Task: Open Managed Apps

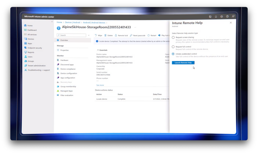Action: (65, 91)
